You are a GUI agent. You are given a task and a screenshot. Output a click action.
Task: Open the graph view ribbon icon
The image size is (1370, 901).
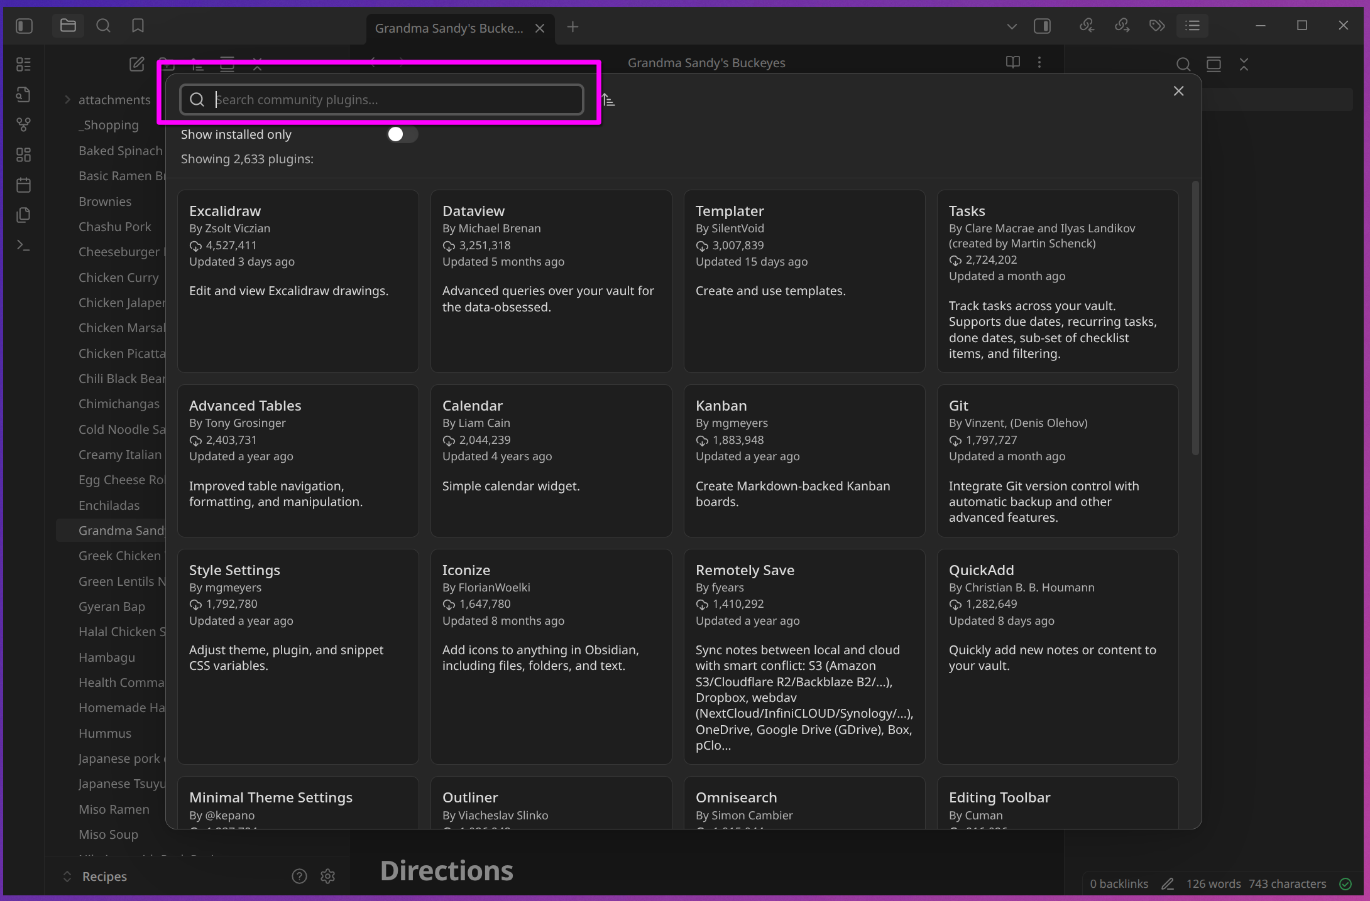23,124
